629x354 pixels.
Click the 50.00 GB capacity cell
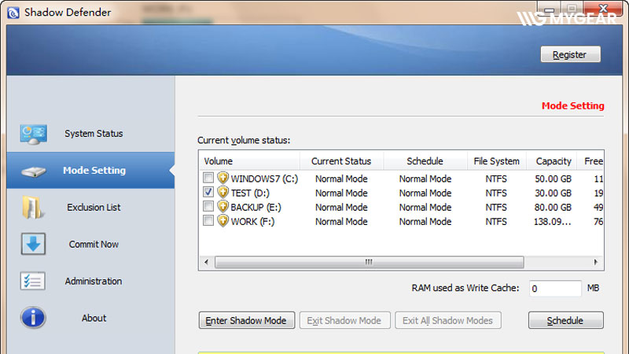click(x=553, y=179)
